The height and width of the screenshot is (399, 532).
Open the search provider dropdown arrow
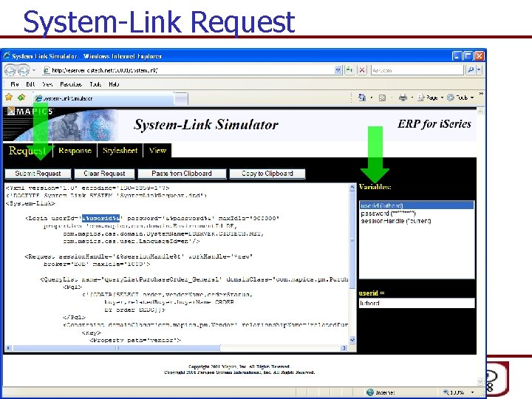click(479, 70)
